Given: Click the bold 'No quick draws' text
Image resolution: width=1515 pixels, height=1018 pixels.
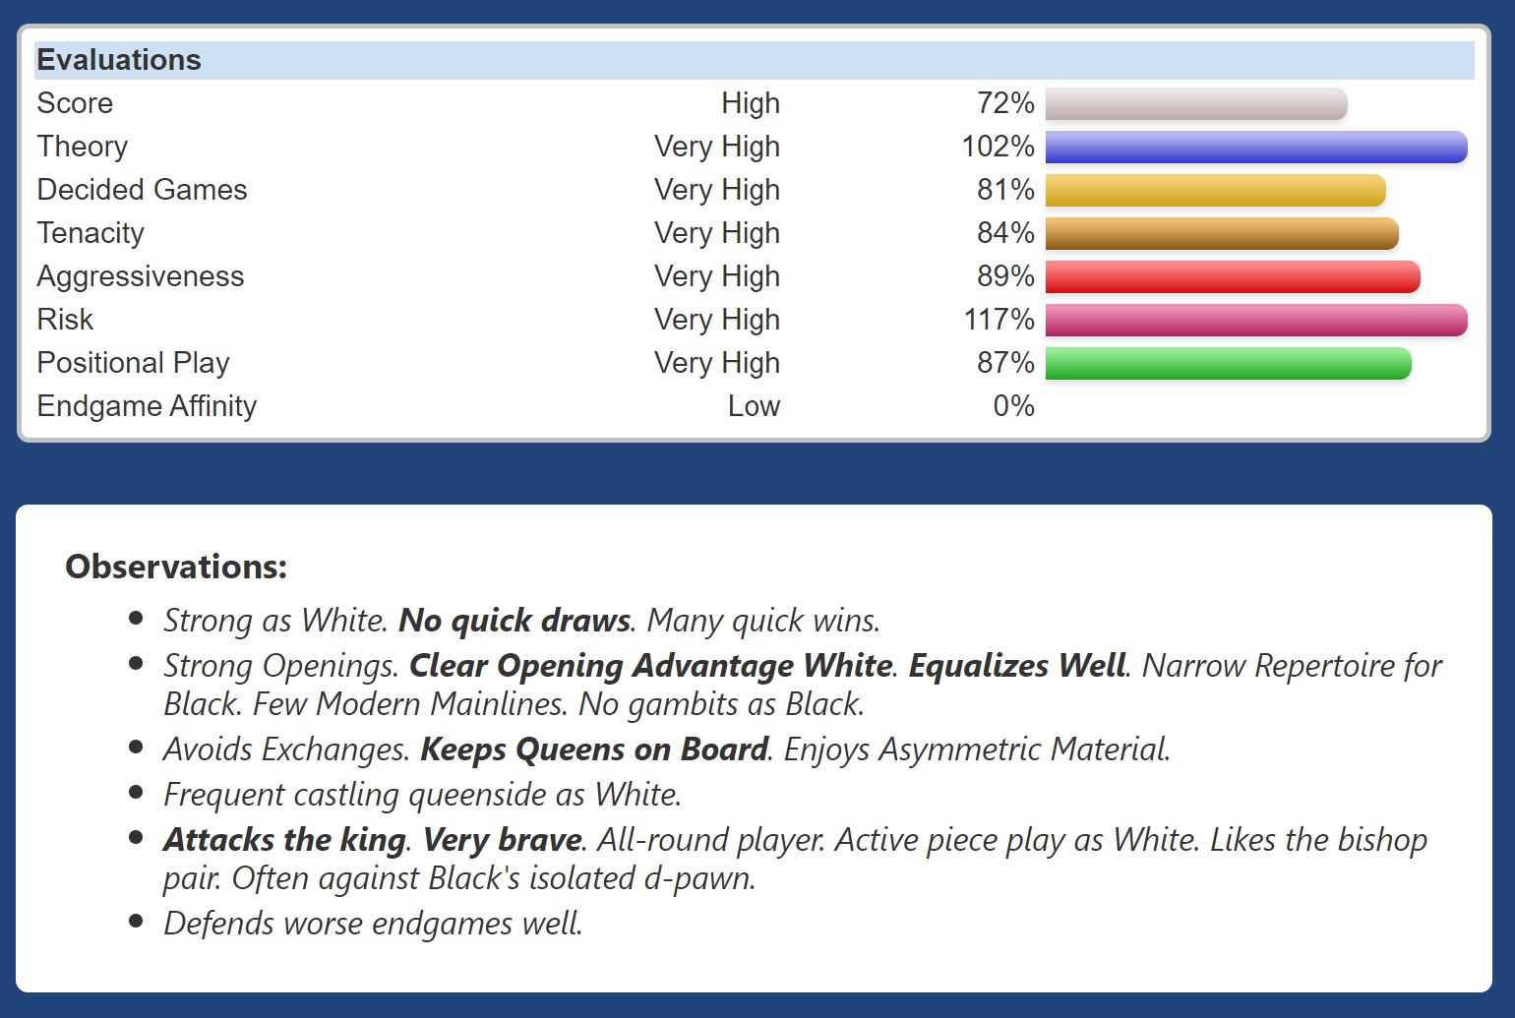Looking at the screenshot, I should click(x=515, y=621).
